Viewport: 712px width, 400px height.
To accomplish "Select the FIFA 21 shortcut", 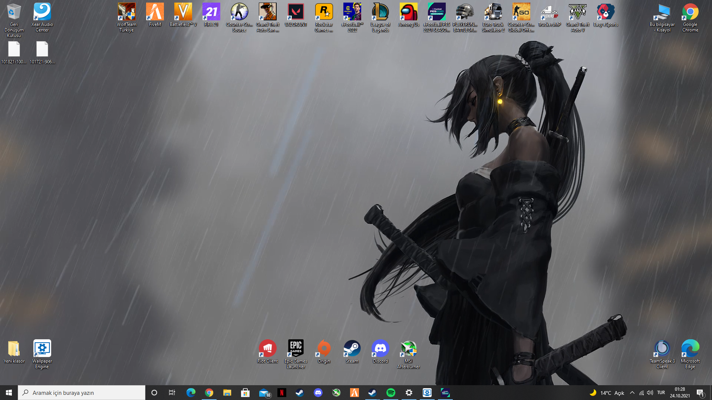I will (211, 15).
